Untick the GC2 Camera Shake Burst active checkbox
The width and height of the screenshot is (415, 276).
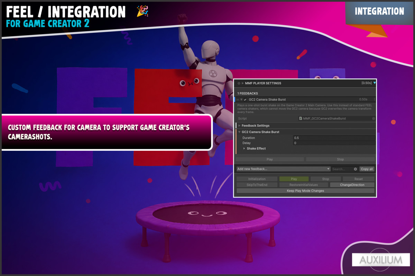245,100
